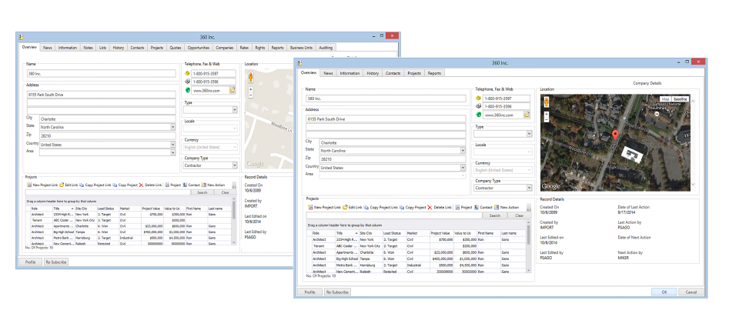Click Search button in back window
The height and width of the screenshot is (317, 739).
point(202,192)
